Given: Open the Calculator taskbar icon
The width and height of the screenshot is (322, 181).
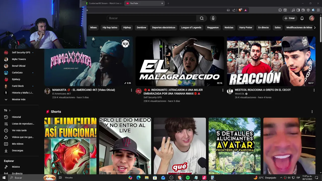Looking at the screenshot, I should point(212,178).
